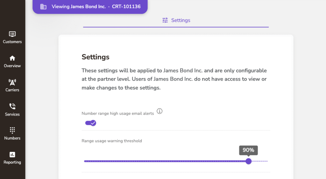Switch to the Settings tab
The image size is (326, 179).
(x=176, y=20)
